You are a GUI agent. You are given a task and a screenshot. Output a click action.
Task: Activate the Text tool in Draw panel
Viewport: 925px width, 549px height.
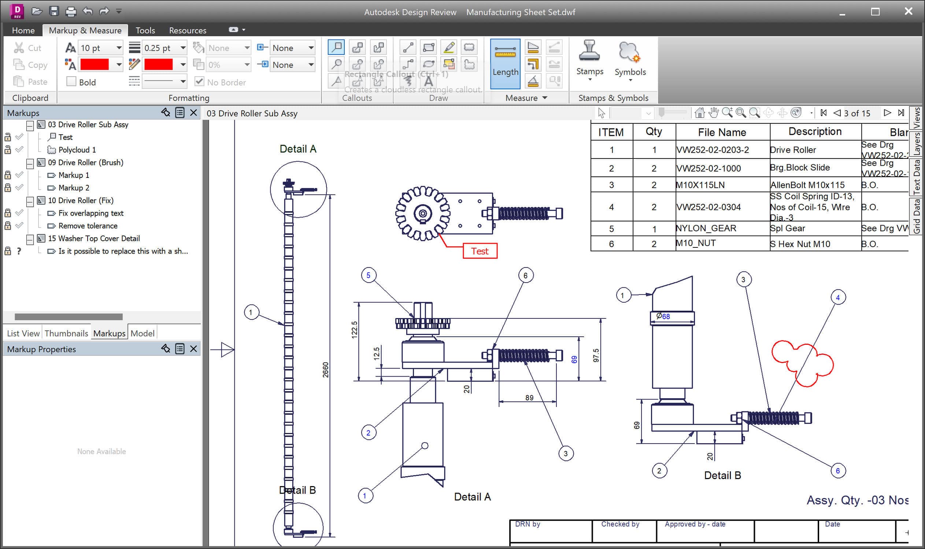tap(428, 81)
